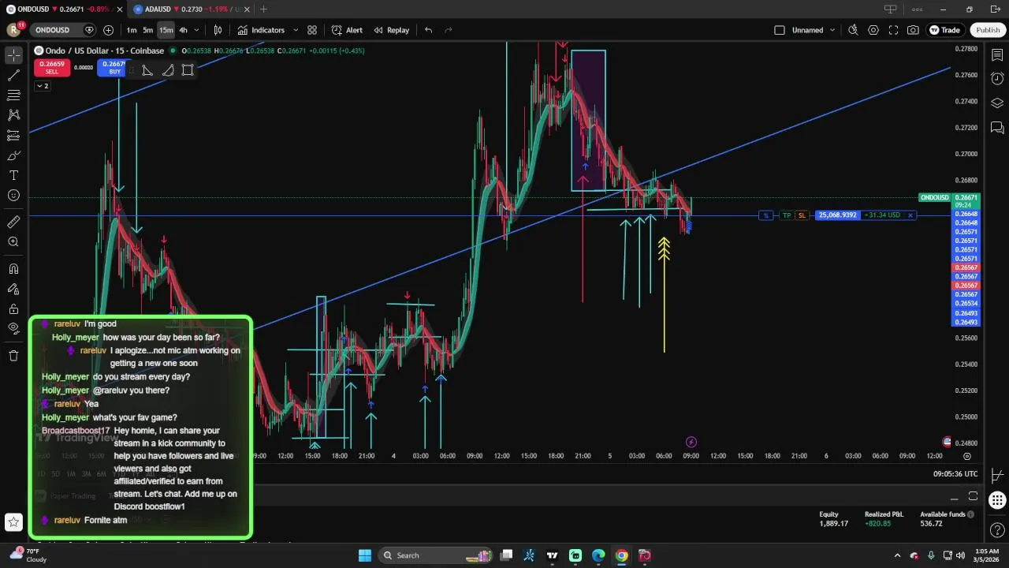
Task: Select the crosshair cursor tool
Action: click(13, 56)
